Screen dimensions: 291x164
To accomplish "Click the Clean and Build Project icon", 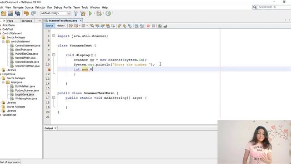I will 83,13.
